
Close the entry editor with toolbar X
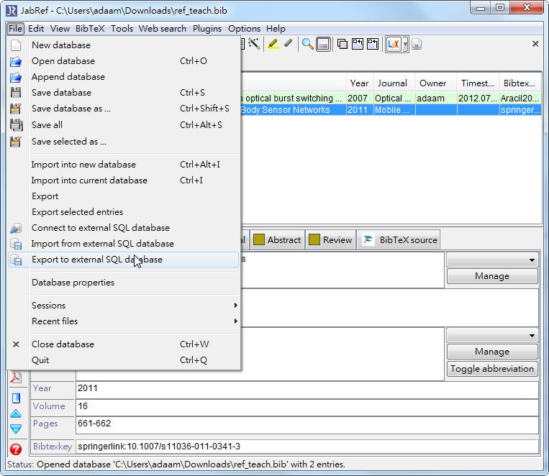[x=535, y=44]
